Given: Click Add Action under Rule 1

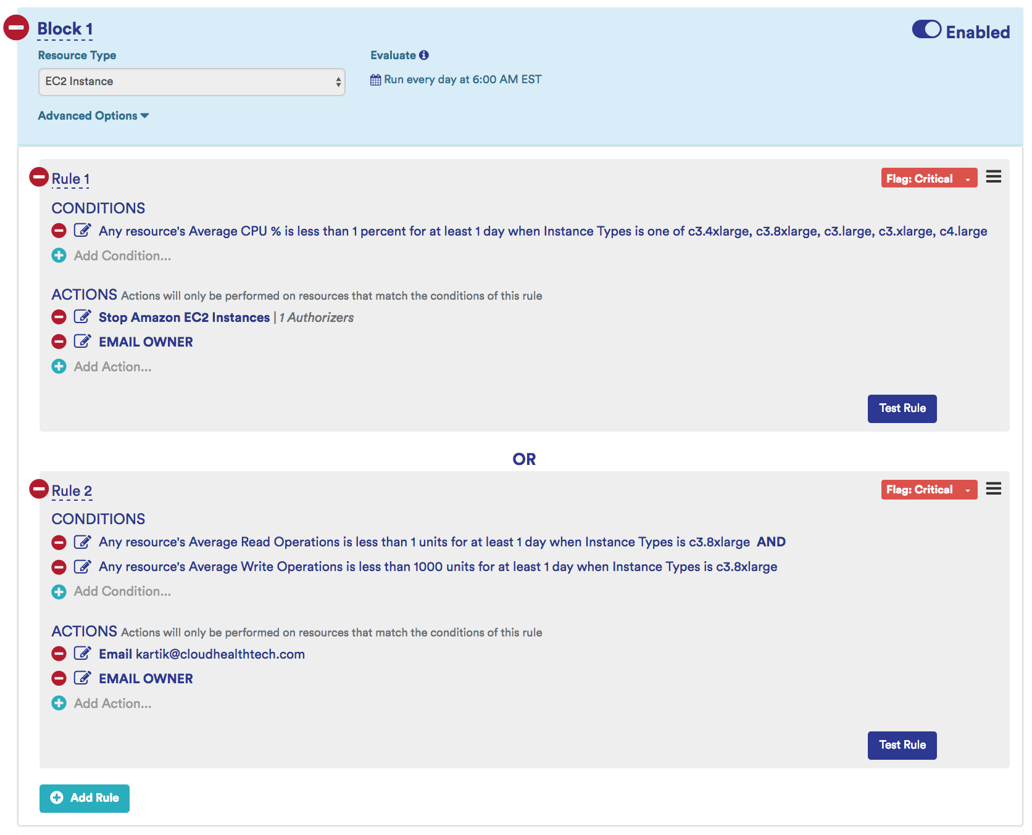Looking at the screenshot, I should coord(112,367).
